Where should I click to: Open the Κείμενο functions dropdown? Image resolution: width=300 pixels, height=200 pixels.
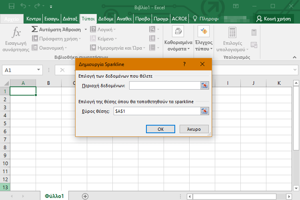click(104, 39)
